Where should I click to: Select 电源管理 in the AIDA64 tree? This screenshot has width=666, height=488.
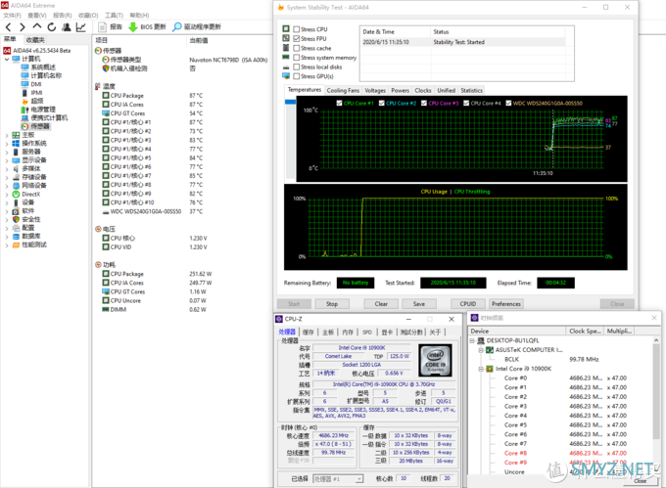pos(38,110)
